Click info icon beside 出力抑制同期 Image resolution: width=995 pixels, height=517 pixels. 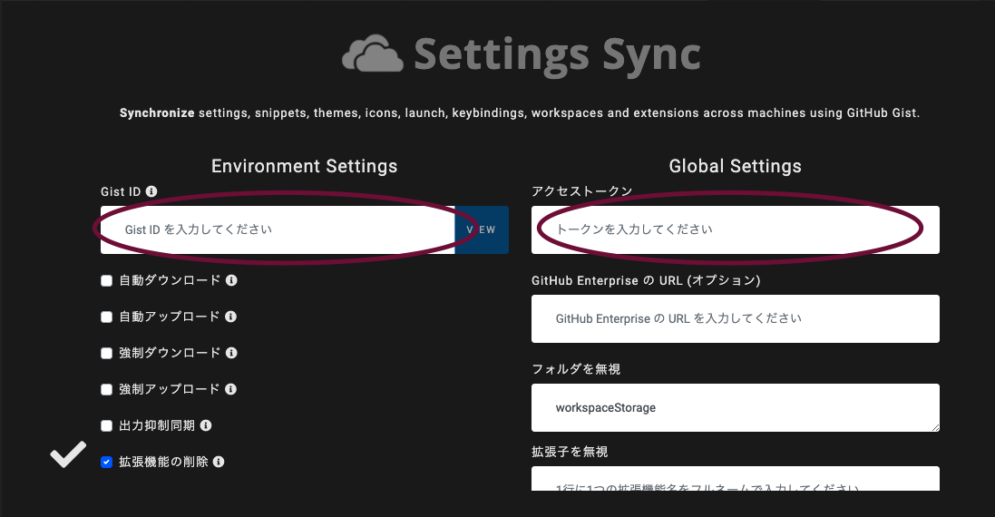206,425
